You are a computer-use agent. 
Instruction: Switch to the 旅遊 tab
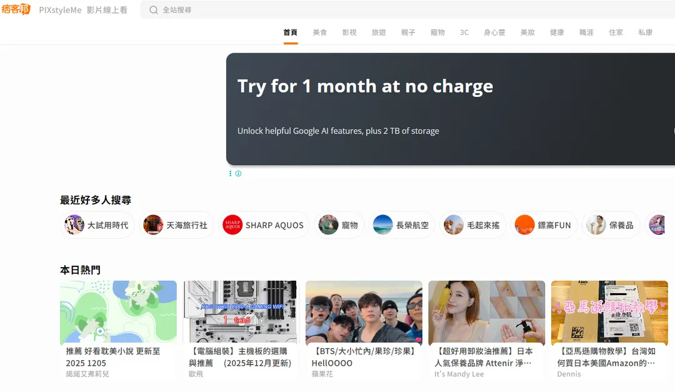pyautogui.click(x=379, y=33)
